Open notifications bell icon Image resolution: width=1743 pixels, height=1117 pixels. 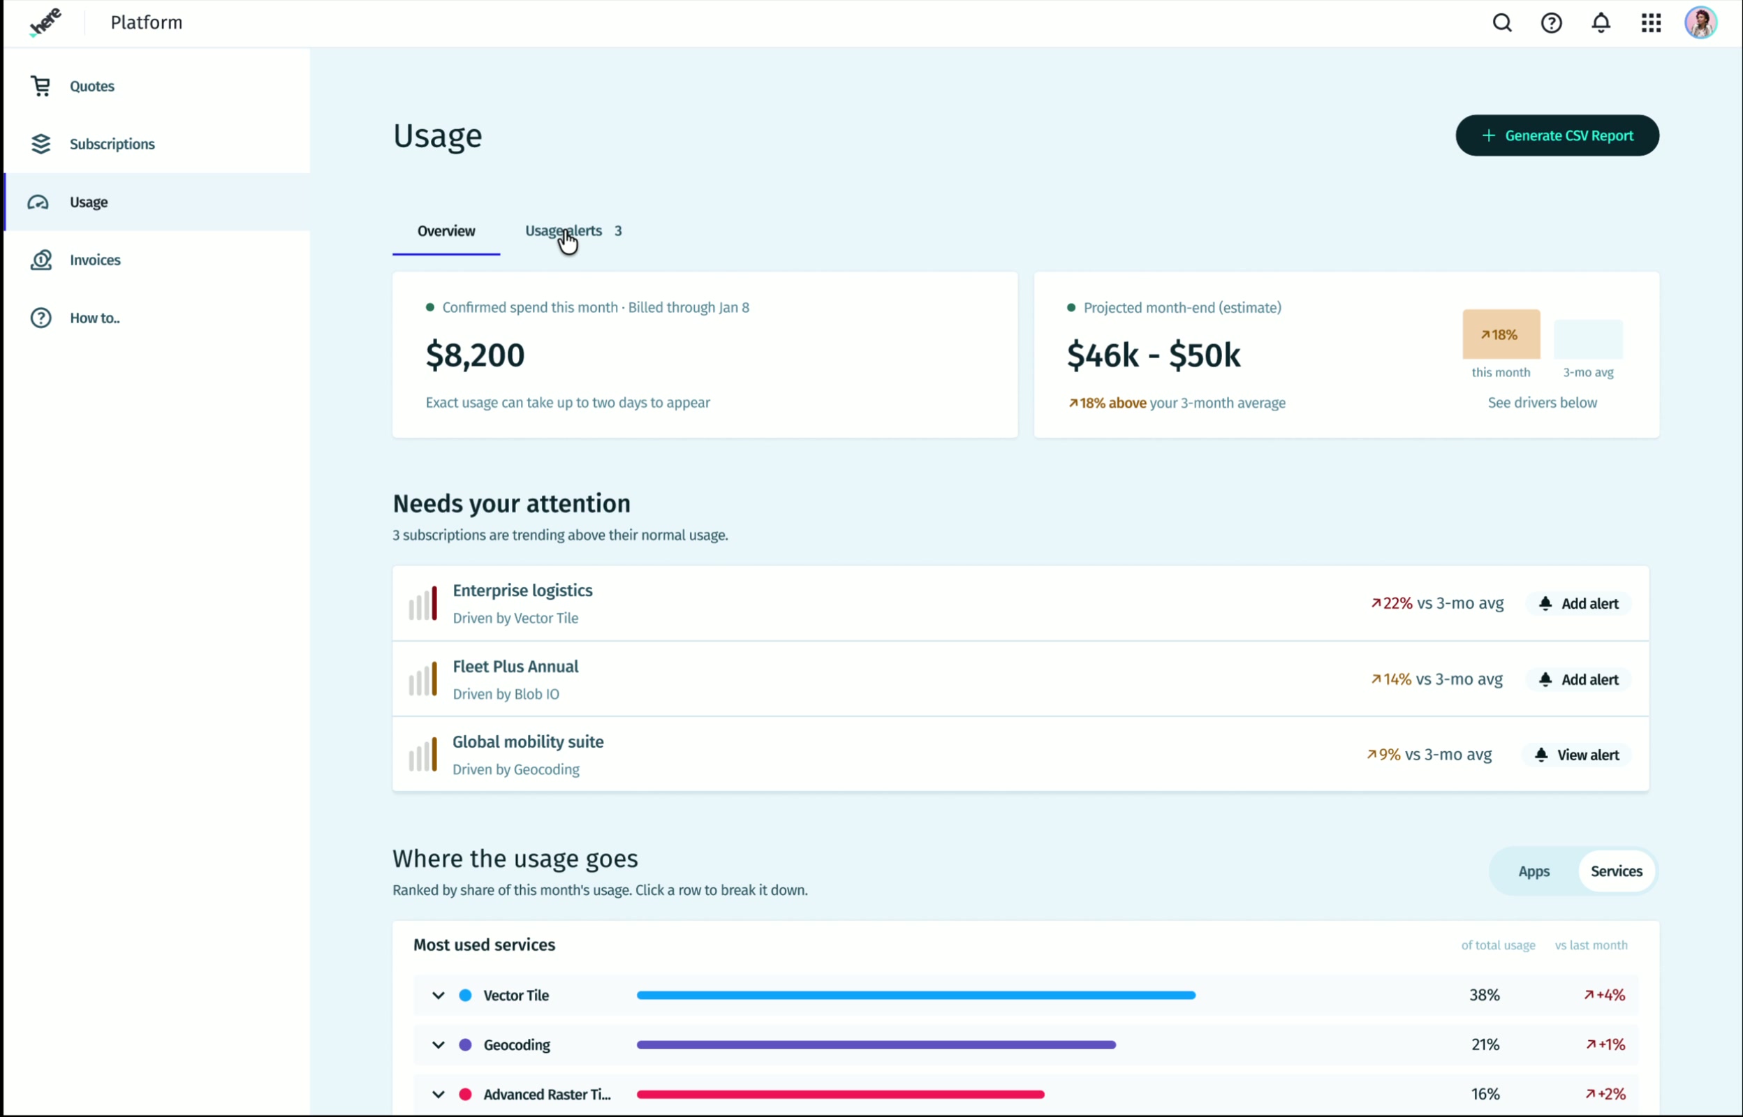click(x=1601, y=23)
